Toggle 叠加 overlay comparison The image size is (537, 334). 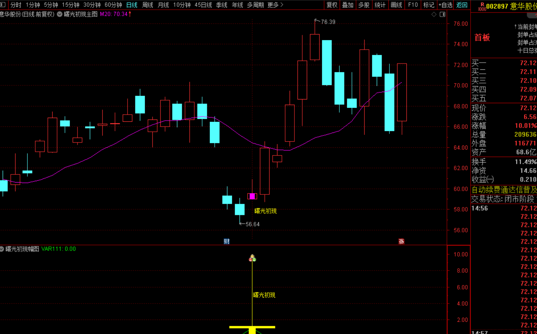tap(347, 5)
